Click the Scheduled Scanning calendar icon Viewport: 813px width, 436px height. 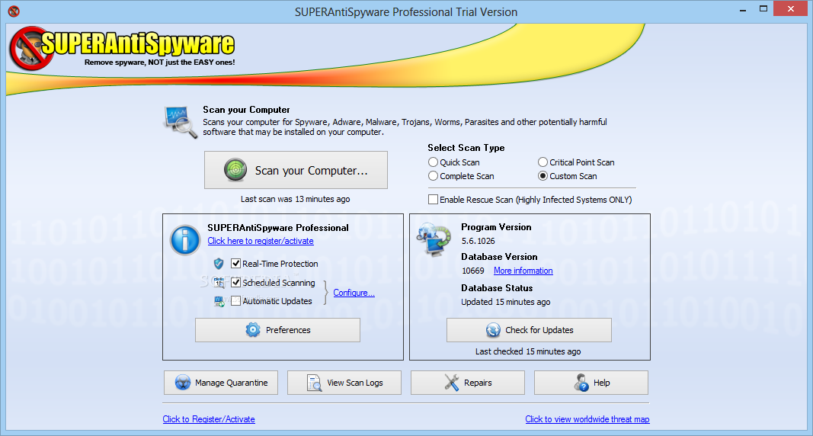219,283
